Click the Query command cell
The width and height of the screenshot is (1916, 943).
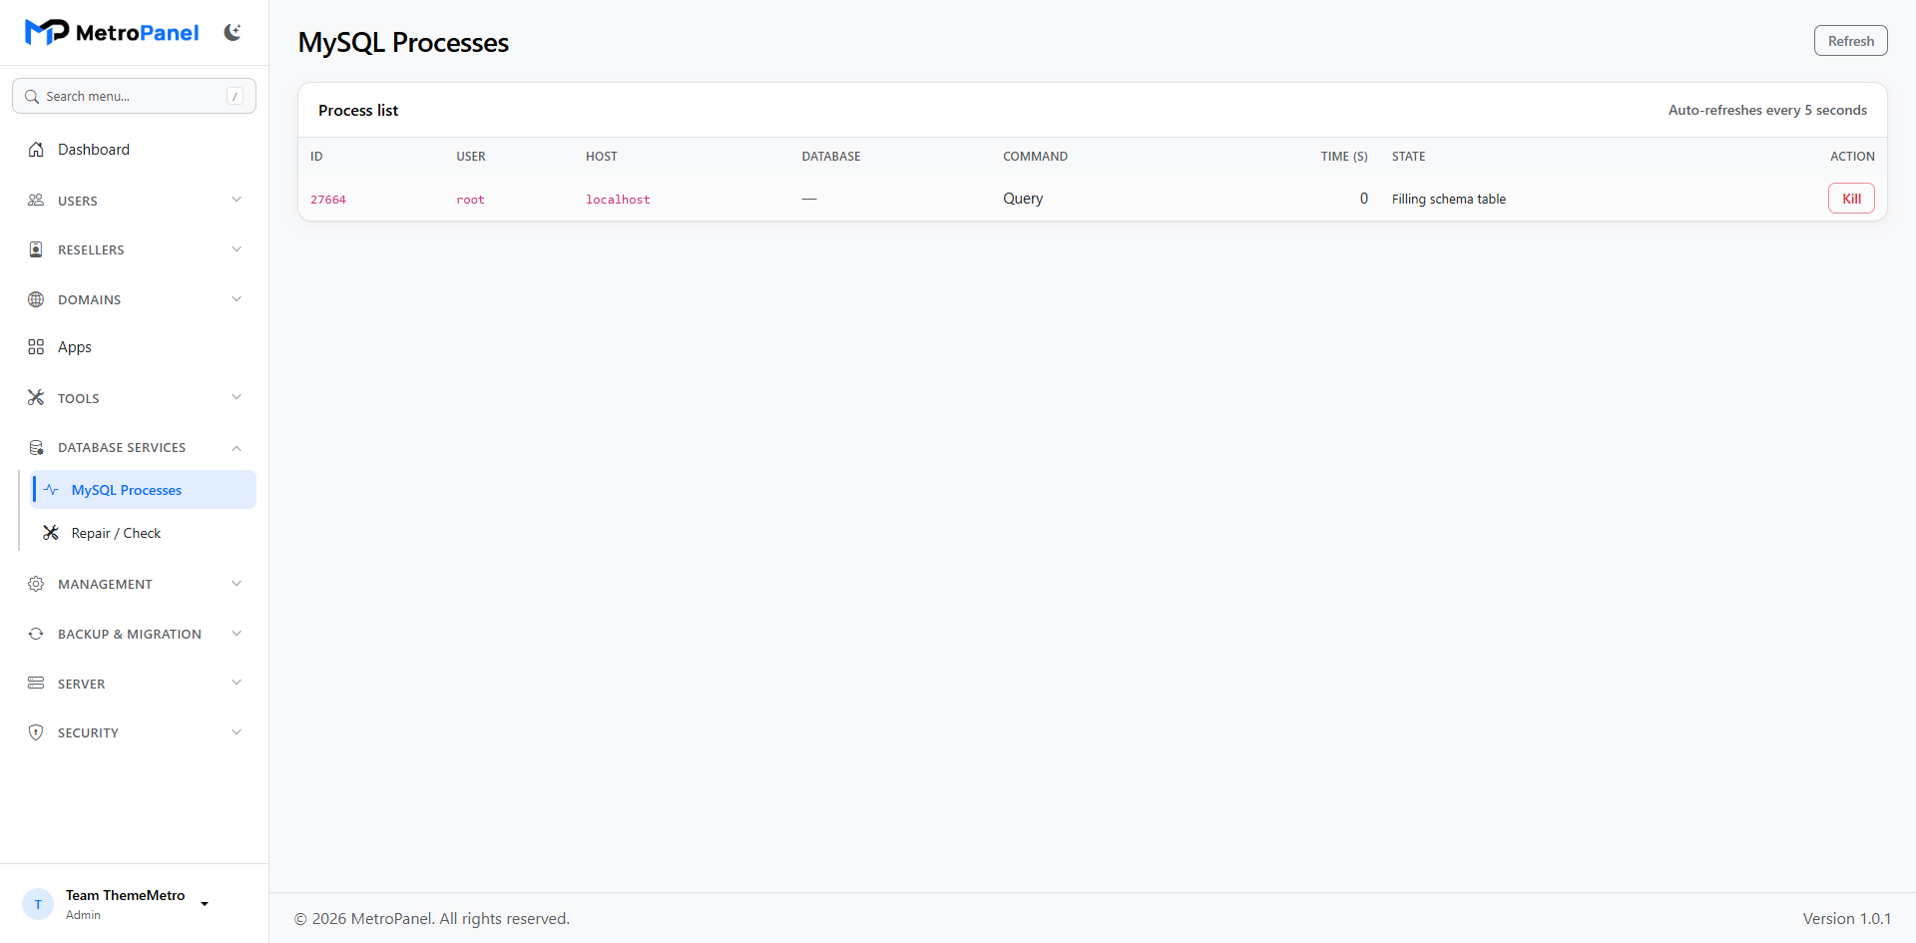point(1023,199)
